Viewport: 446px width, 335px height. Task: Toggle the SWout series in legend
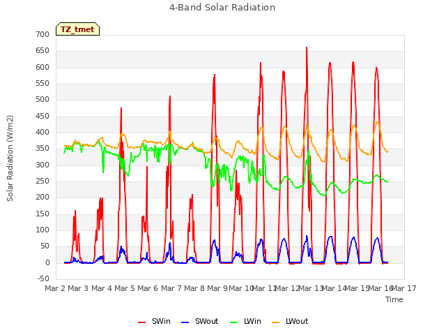click(199, 321)
